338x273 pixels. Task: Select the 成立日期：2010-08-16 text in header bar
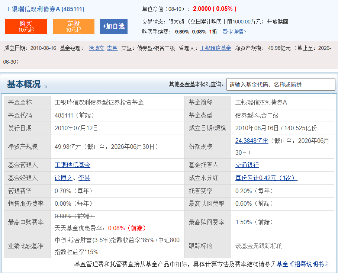click(30, 48)
